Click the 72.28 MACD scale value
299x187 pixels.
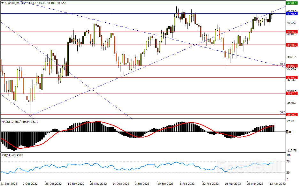click(291, 122)
